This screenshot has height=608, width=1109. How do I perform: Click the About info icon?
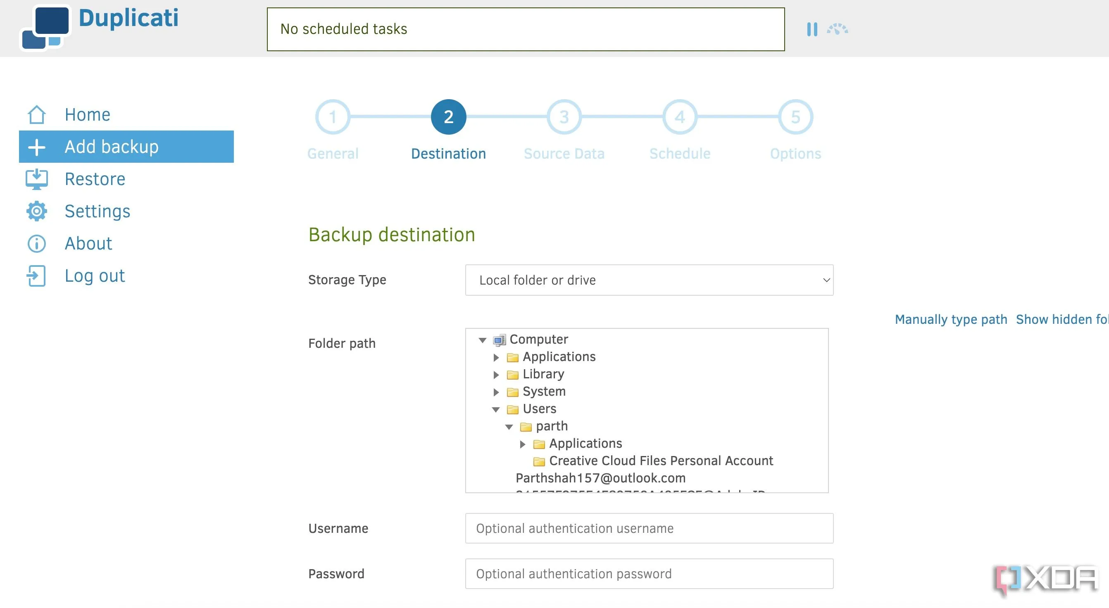37,244
